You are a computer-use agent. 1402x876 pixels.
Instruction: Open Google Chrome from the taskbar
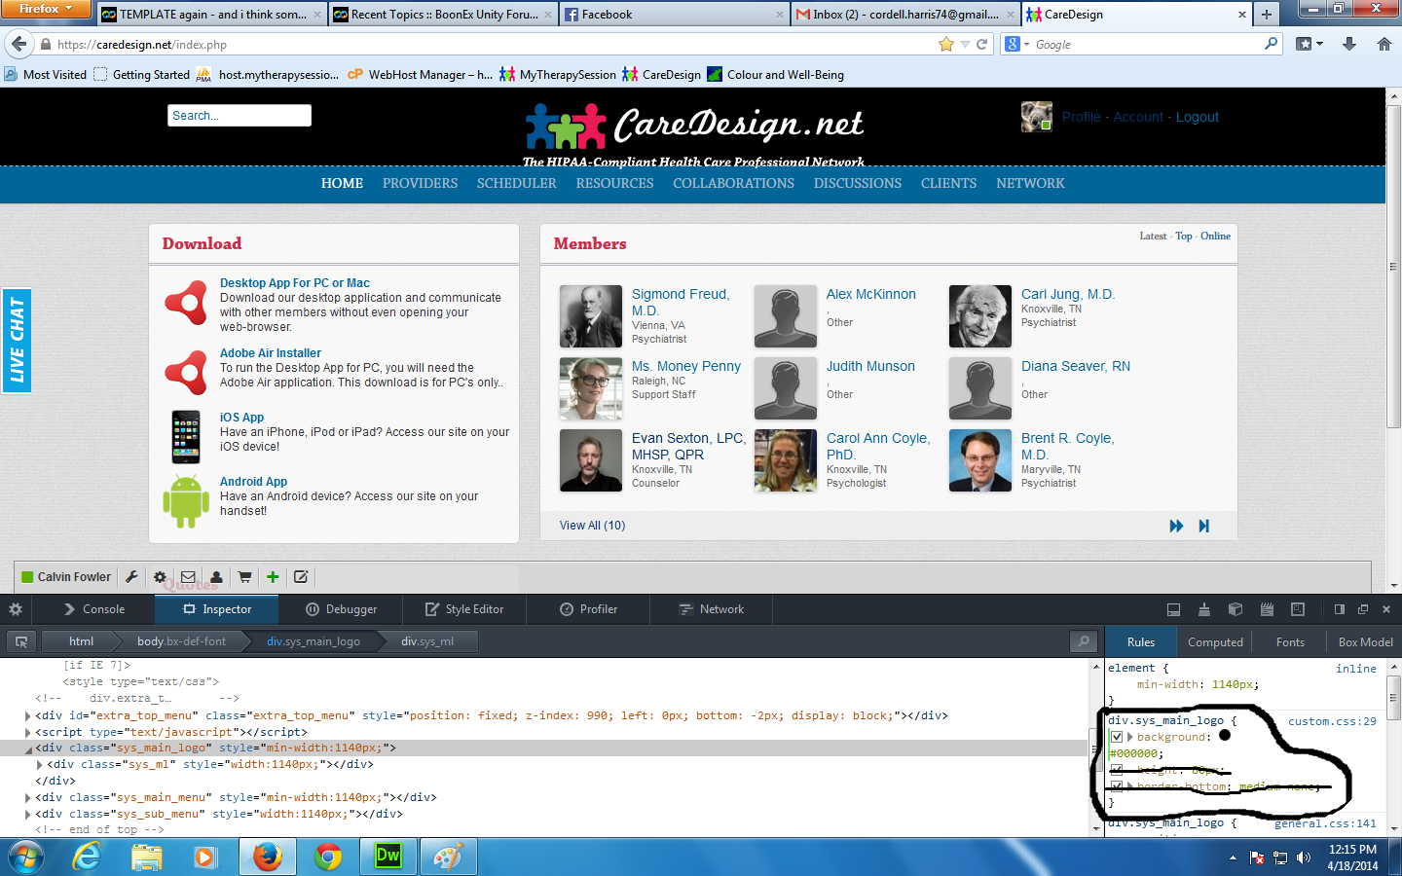[x=328, y=857]
